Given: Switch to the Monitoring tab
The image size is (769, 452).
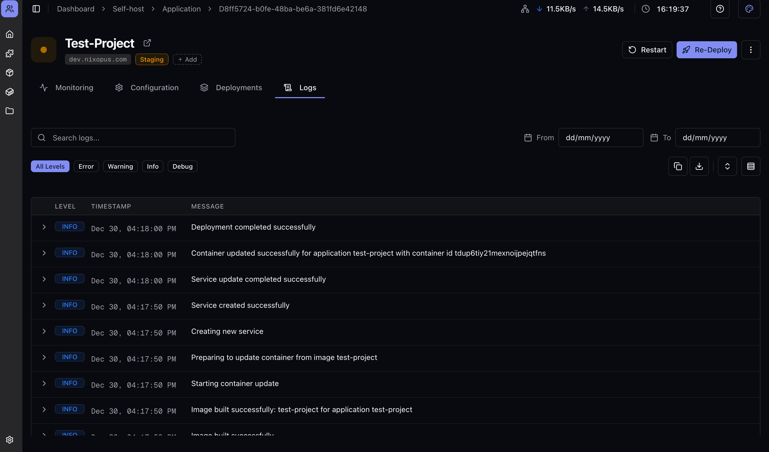Looking at the screenshot, I should tap(74, 88).
